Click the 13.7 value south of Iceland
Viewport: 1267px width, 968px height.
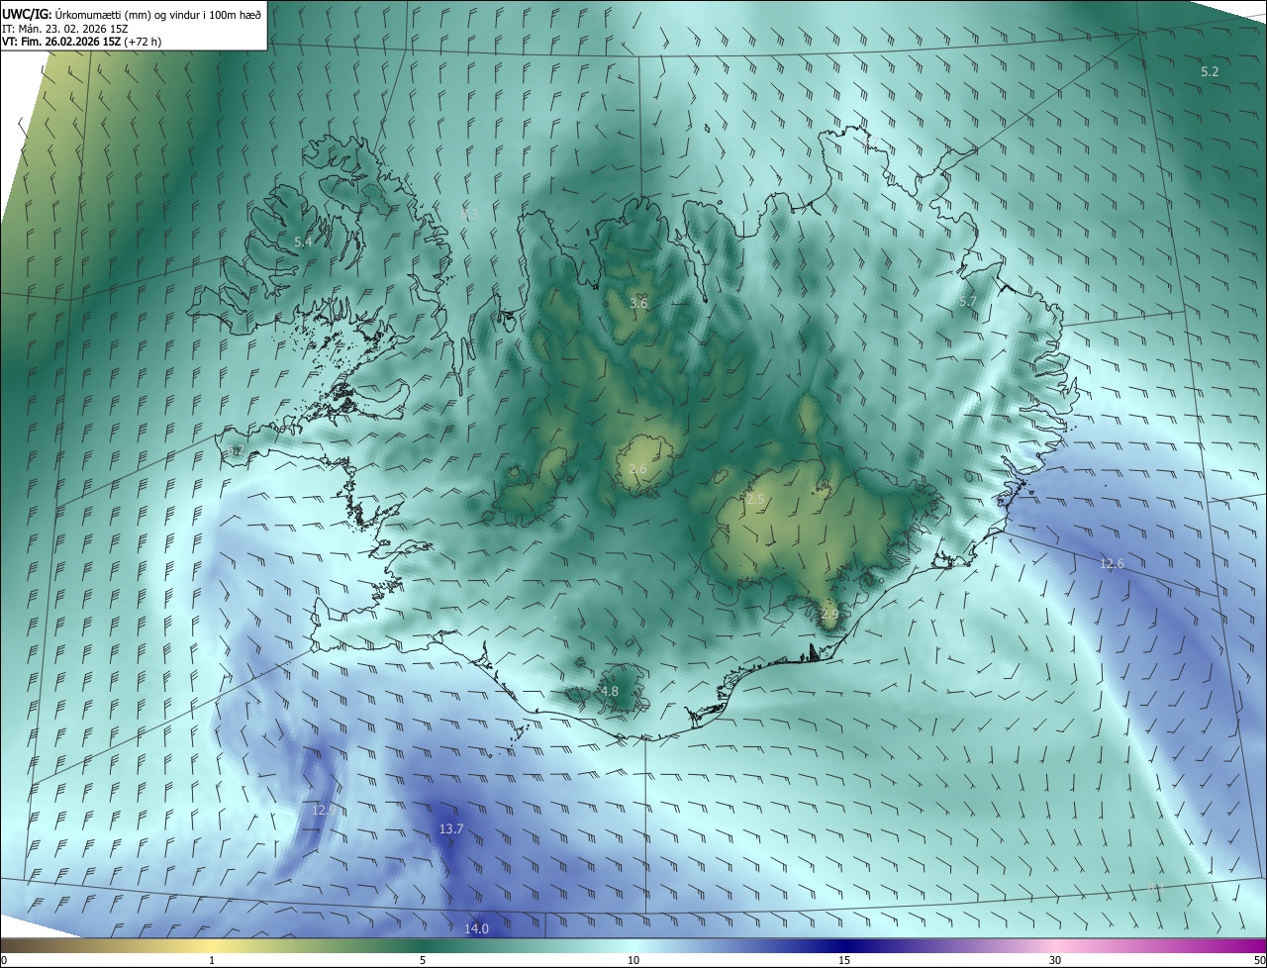[450, 828]
